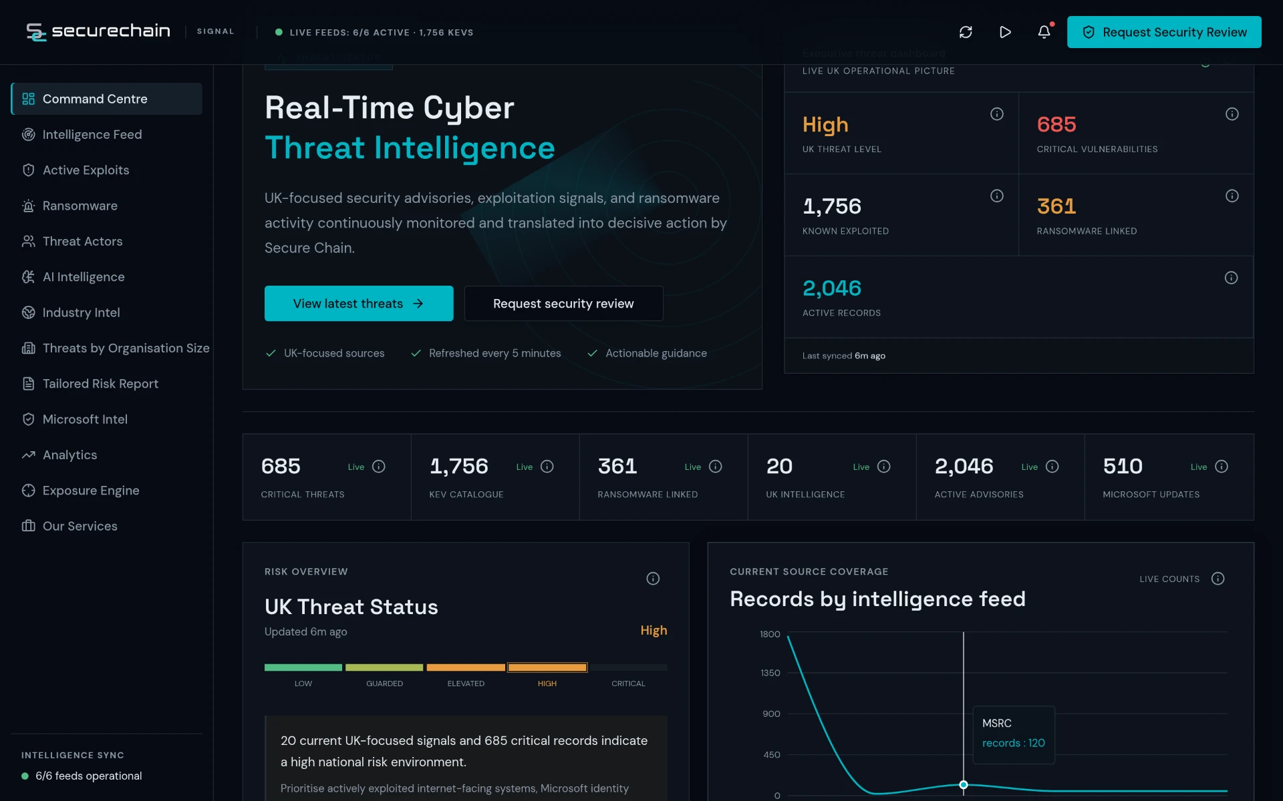Open Command Centre in sidebar

point(107,99)
